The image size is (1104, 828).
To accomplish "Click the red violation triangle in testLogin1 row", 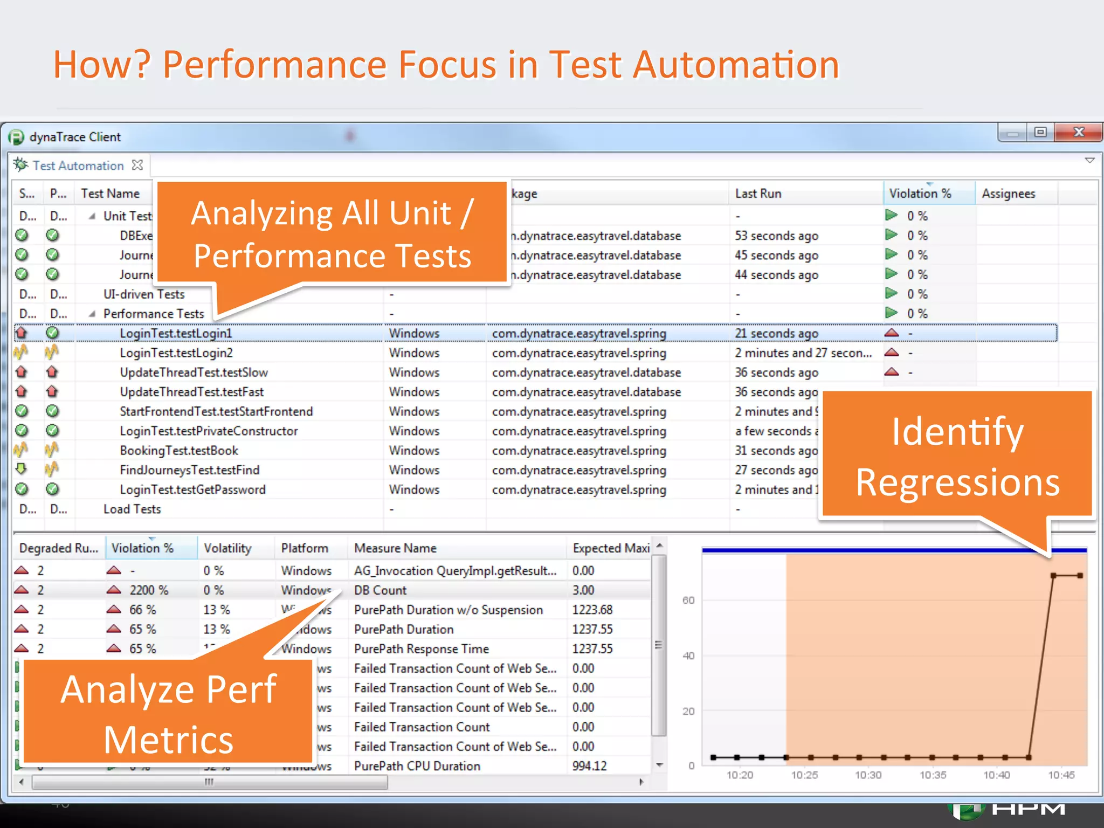I will tap(892, 333).
